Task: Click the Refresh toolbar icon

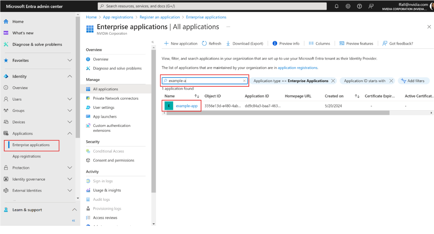Action: [204, 43]
